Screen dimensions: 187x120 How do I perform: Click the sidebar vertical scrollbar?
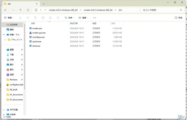[x=25, y=57]
